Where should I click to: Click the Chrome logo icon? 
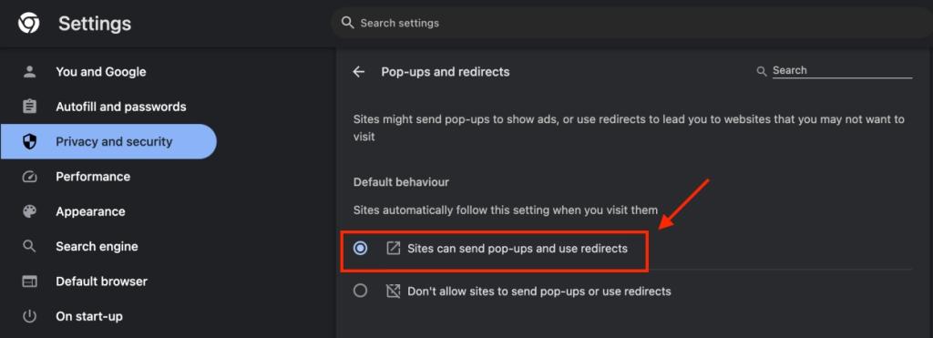(28, 24)
